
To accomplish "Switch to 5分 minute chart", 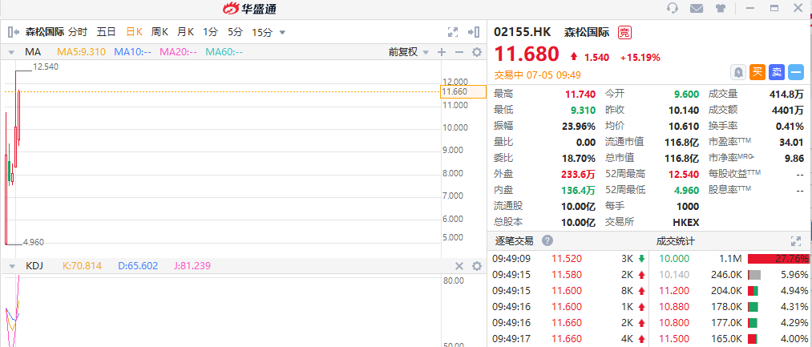I will pyautogui.click(x=235, y=32).
